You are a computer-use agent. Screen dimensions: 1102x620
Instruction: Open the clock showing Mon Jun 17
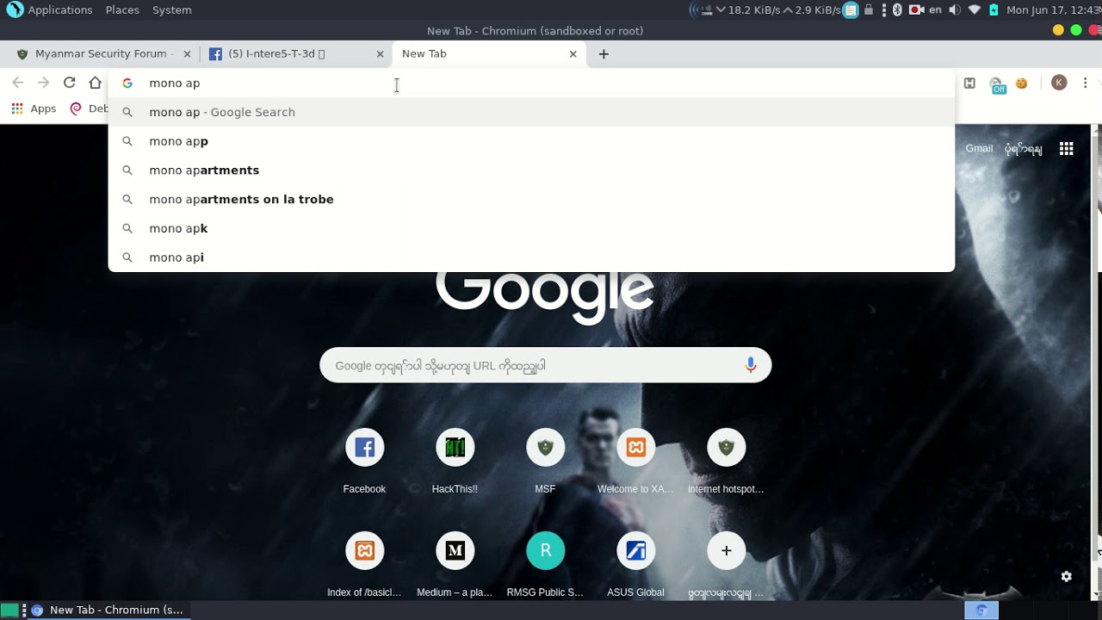[x=1054, y=10]
